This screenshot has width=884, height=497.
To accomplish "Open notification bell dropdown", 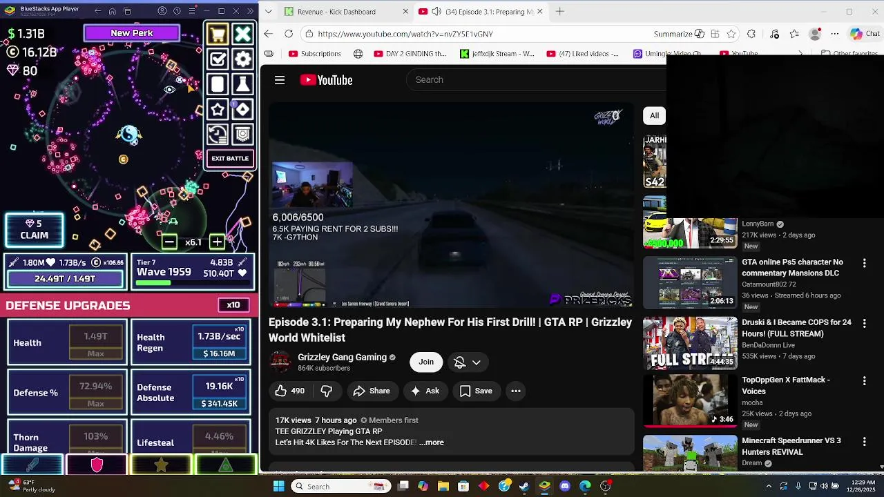I will click(468, 362).
